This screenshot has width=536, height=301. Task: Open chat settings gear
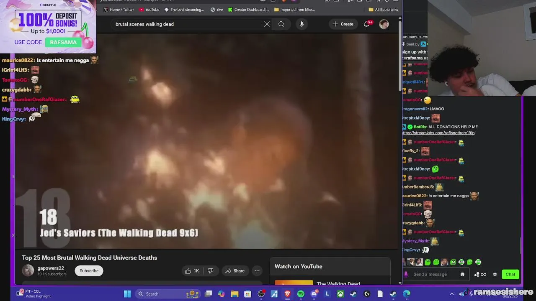495,275
